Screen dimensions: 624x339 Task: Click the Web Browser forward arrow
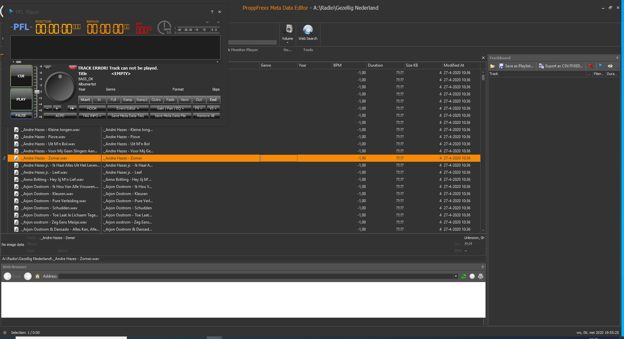pos(28,276)
